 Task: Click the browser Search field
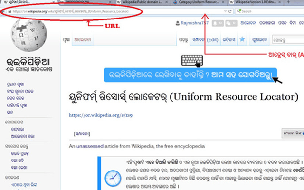(x=269, y=11)
